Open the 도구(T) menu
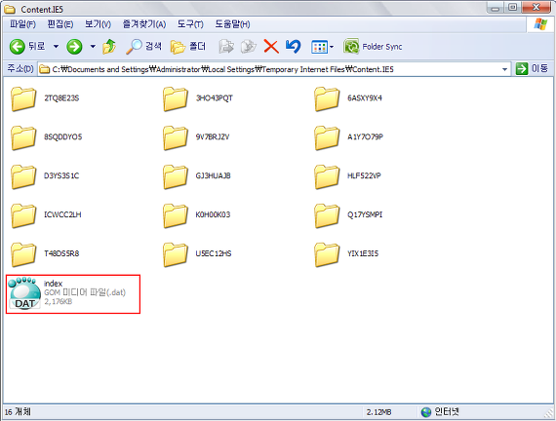Image resolution: width=556 pixels, height=421 pixels. click(x=190, y=24)
